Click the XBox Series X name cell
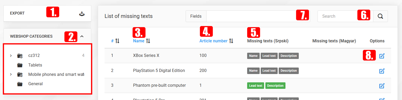The width and height of the screenshot is (402, 100). pos(146,56)
